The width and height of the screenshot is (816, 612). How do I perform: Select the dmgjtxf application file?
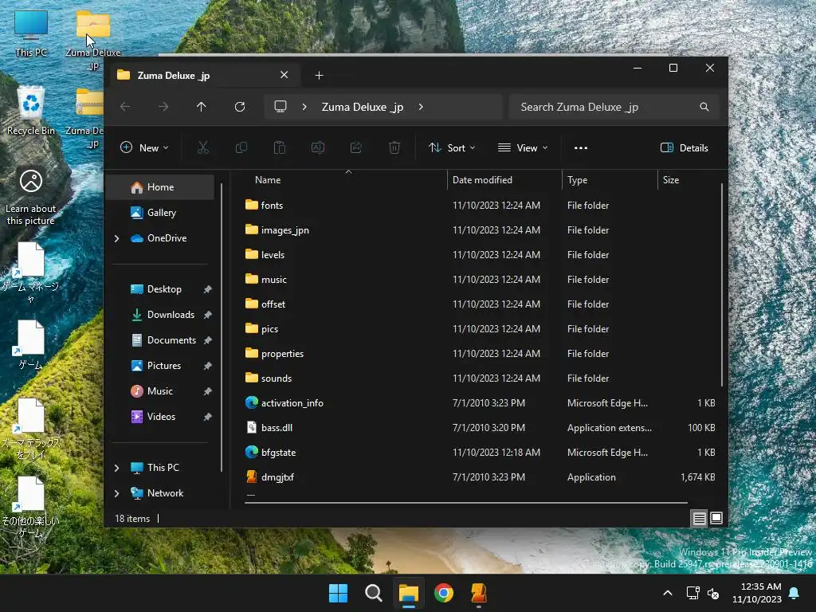click(x=277, y=477)
